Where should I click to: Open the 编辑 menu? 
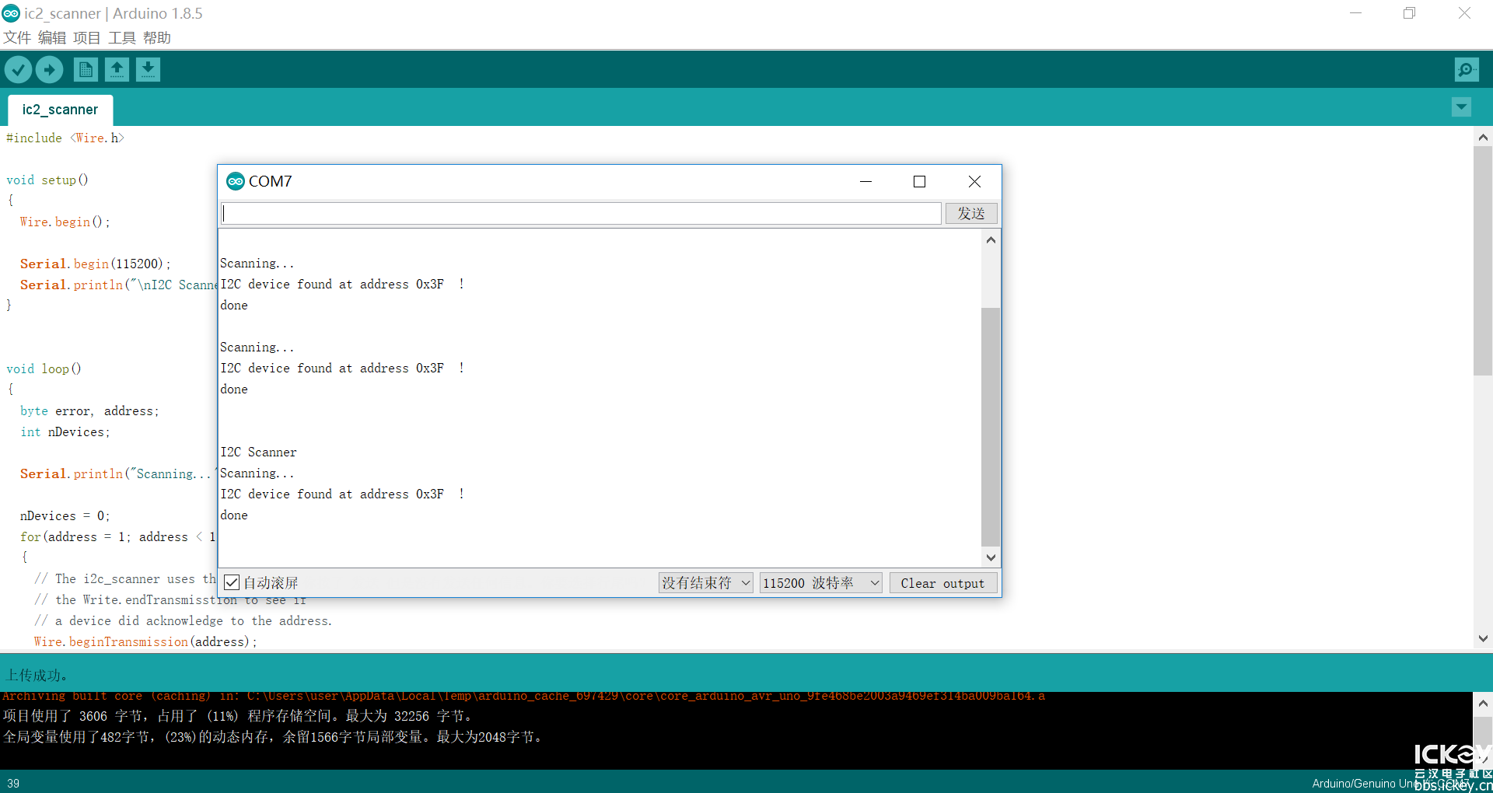click(52, 37)
